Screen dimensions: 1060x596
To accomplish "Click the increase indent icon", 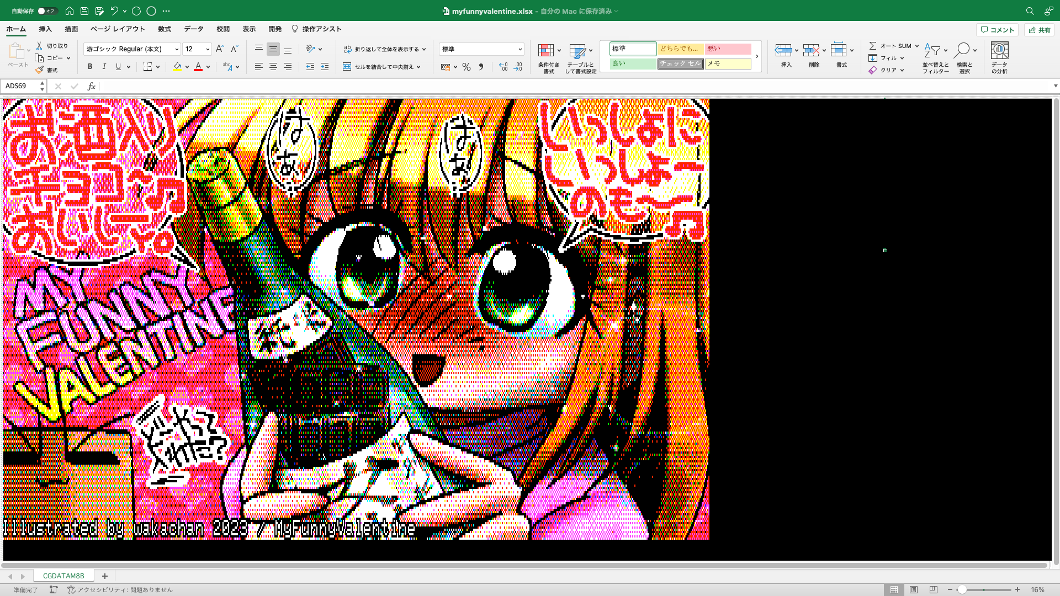I will 325,67.
